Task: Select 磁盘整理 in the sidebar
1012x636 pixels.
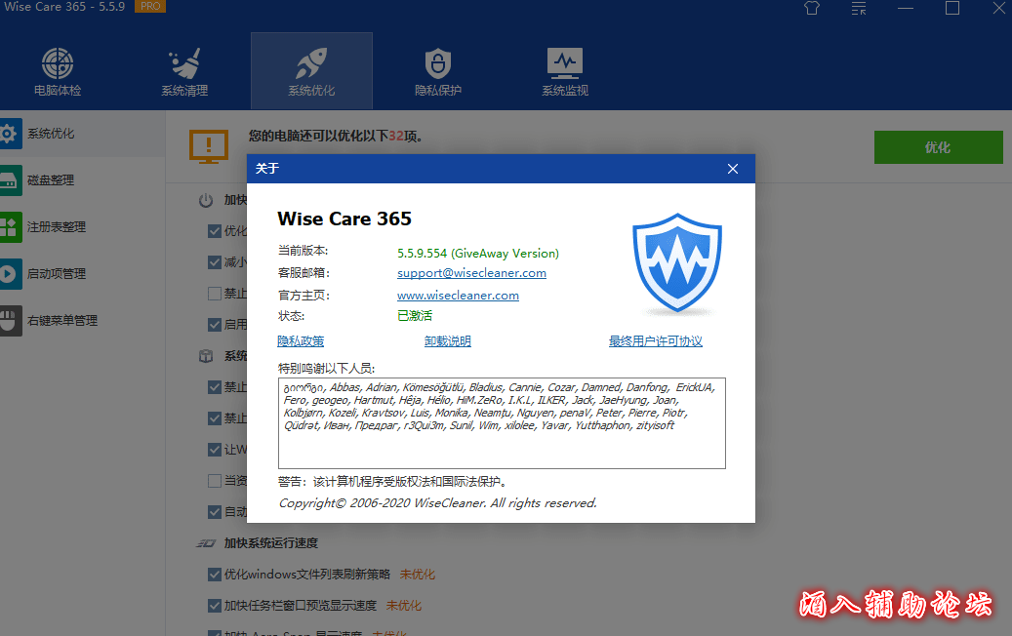Action: (51, 180)
